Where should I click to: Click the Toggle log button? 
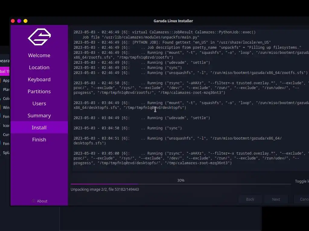(x=302, y=181)
